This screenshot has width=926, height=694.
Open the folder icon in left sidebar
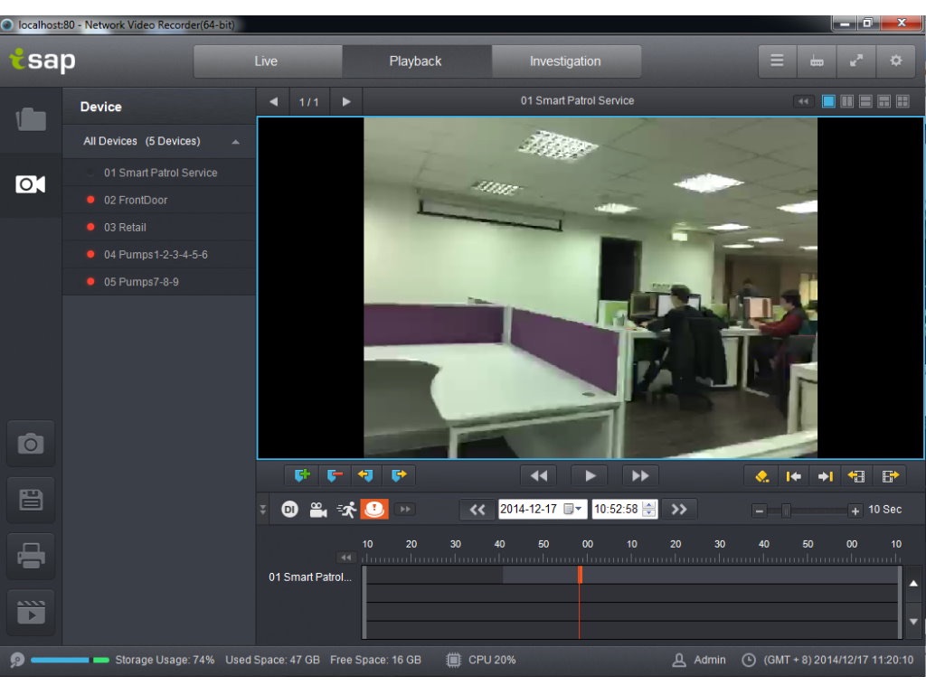[x=31, y=119]
